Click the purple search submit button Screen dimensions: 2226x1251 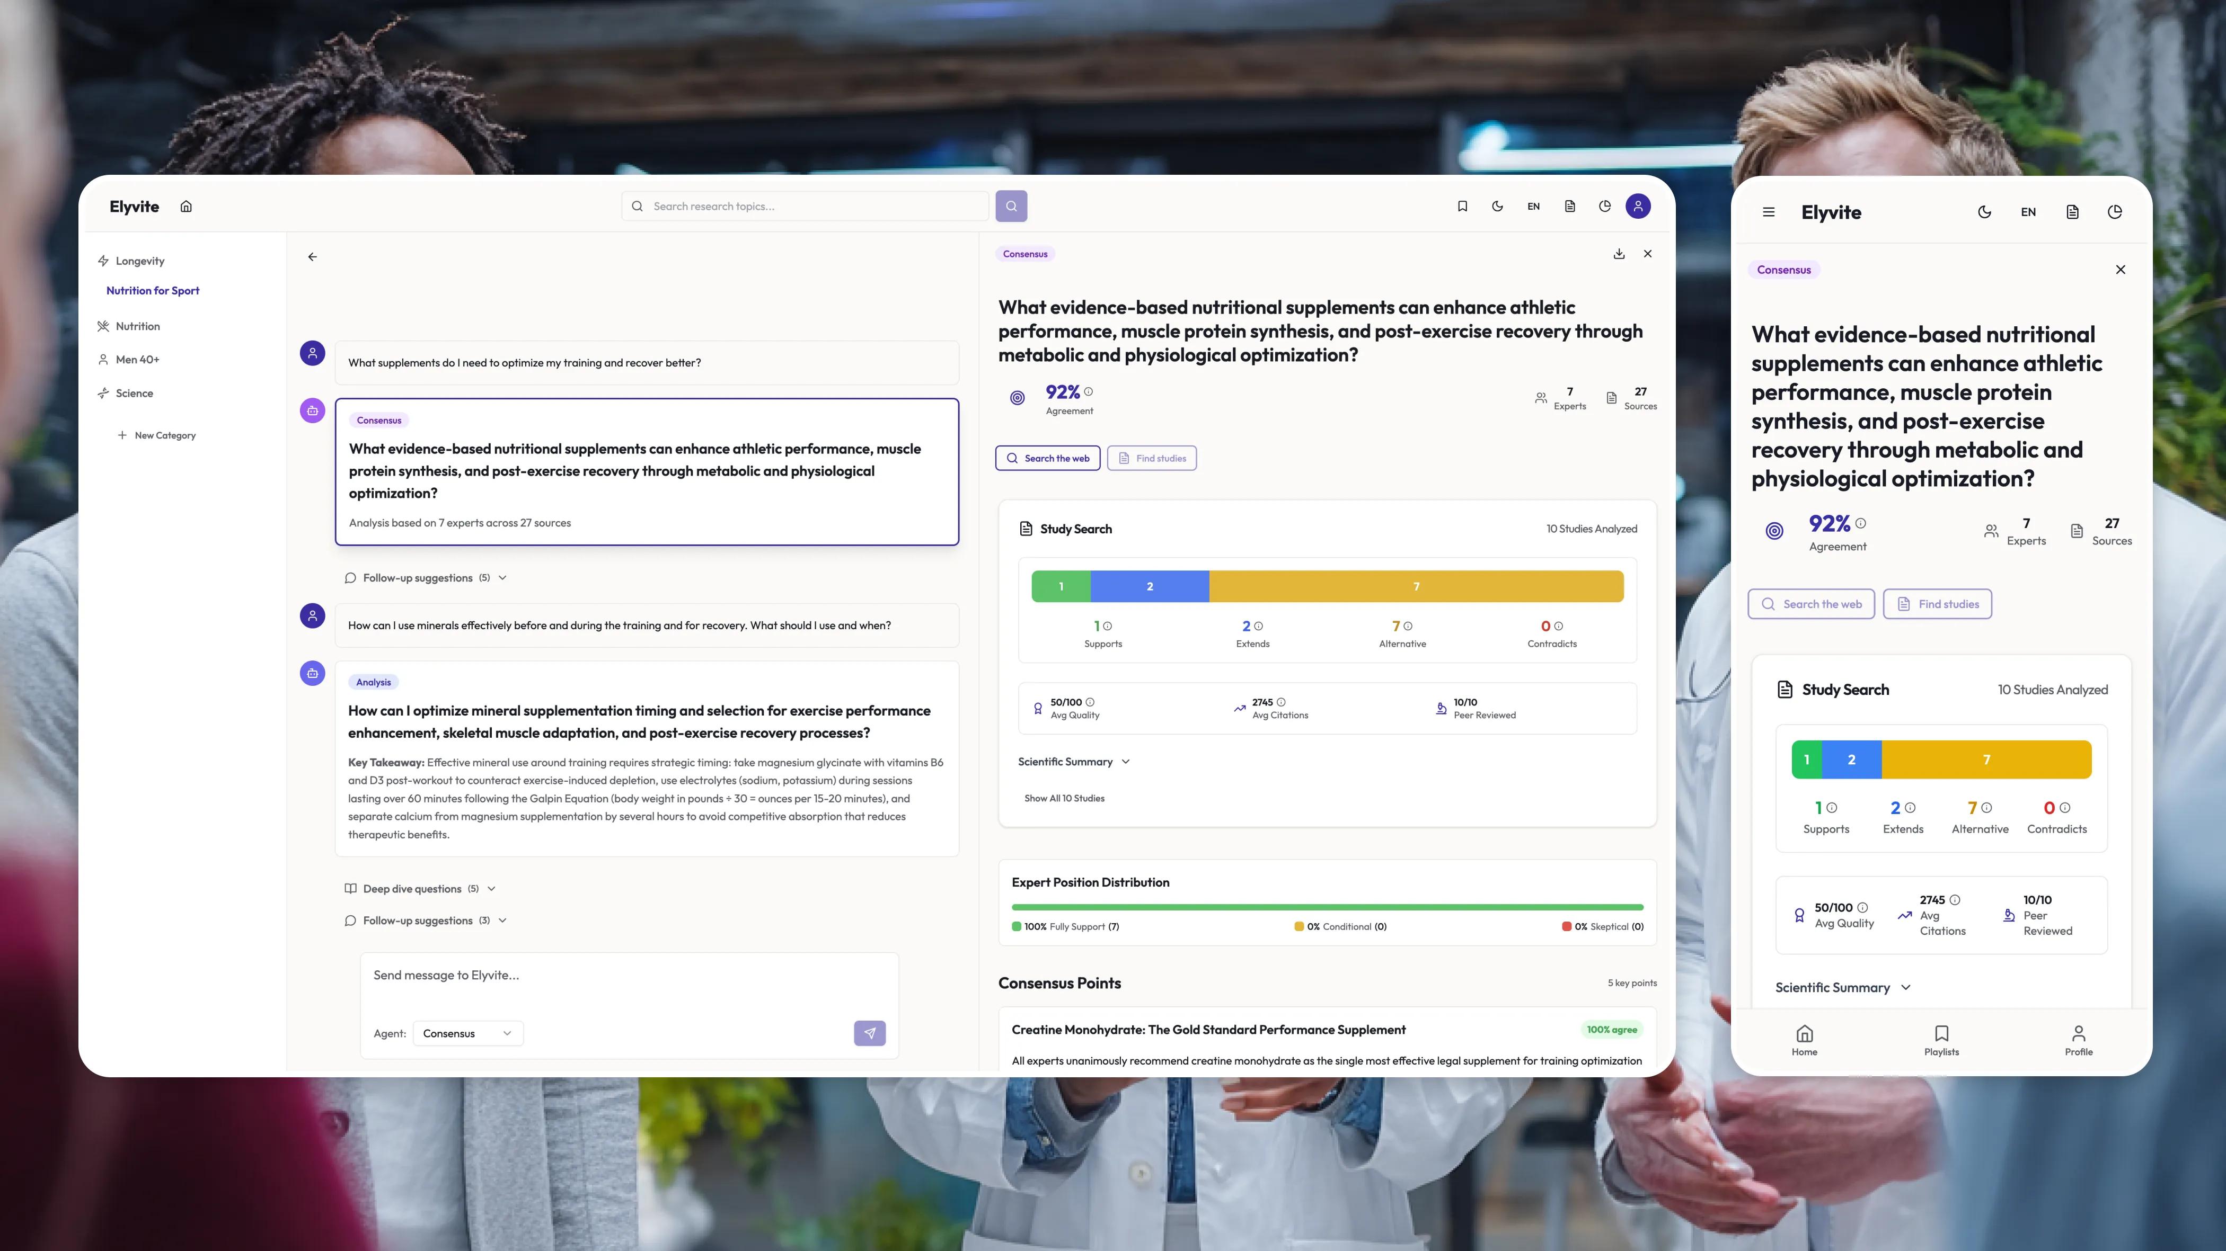coord(1011,207)
